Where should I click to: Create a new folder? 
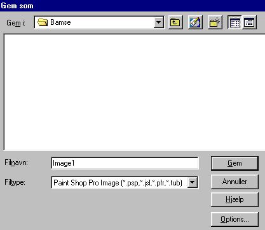(x=215, y=22)
